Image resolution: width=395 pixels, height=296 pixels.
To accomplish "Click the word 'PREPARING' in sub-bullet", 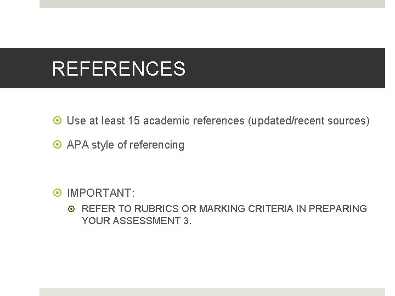I will click(338, 209).
